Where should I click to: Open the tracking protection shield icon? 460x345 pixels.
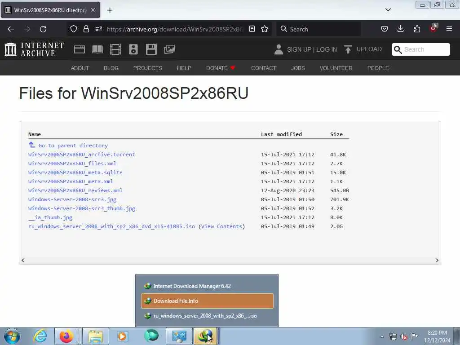[74, 29]
